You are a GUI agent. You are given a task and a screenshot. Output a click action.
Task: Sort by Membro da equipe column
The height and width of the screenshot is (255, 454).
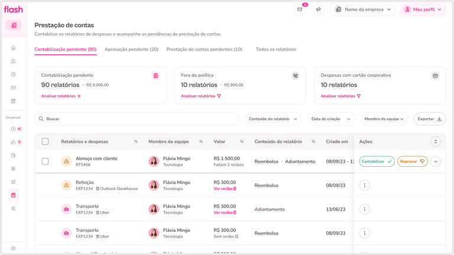point(201,141)
